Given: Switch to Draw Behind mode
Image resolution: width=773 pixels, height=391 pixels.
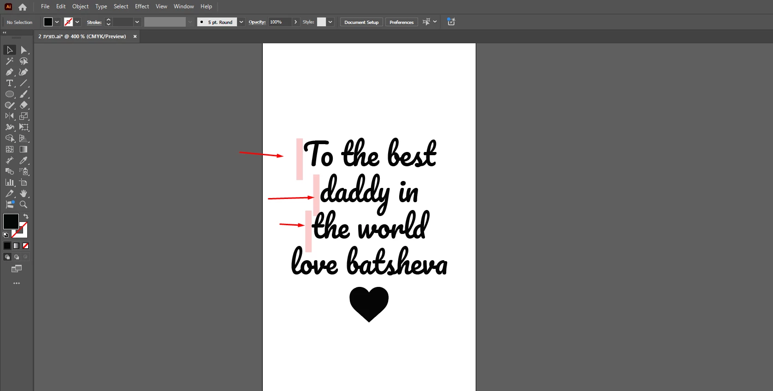Looking at the screenshot, I should pyautogui.click(x=17, y=257).
